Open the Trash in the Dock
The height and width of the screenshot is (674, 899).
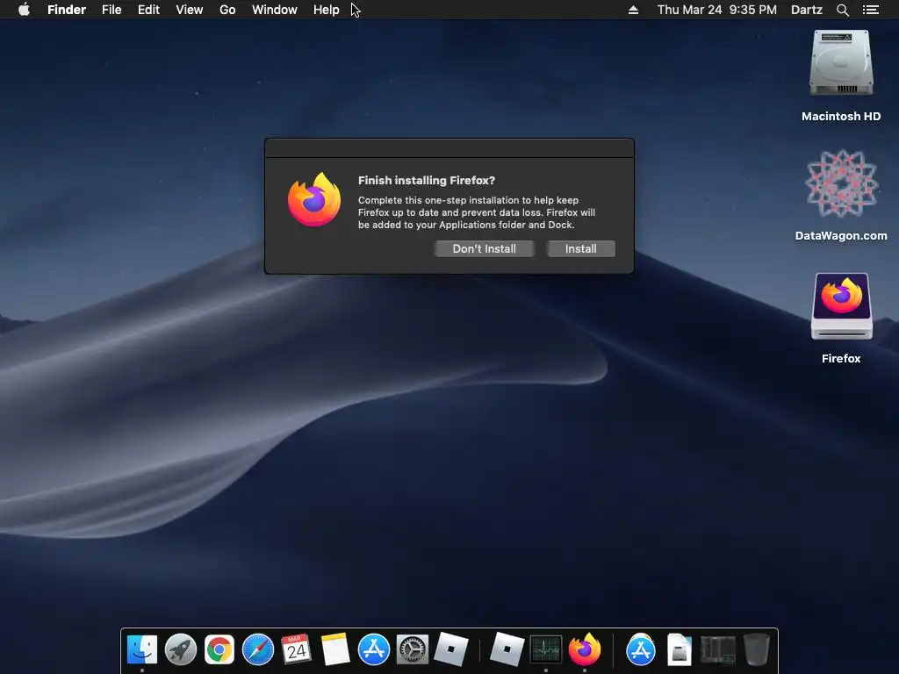[x=756, y=649]
